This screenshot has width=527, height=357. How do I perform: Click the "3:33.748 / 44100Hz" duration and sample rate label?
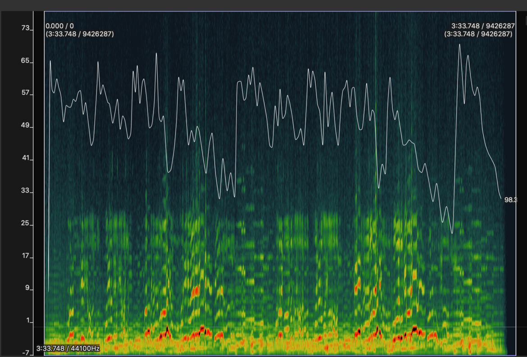point(68,348)
